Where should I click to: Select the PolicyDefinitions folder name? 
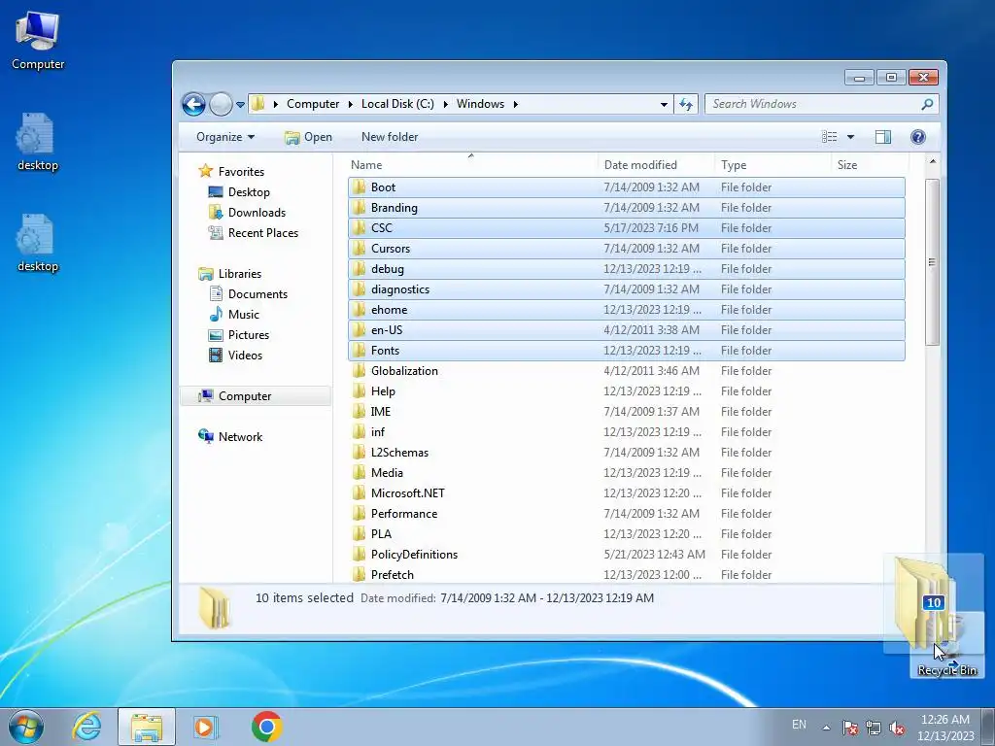pyautogui.click(x=414, y=555)
